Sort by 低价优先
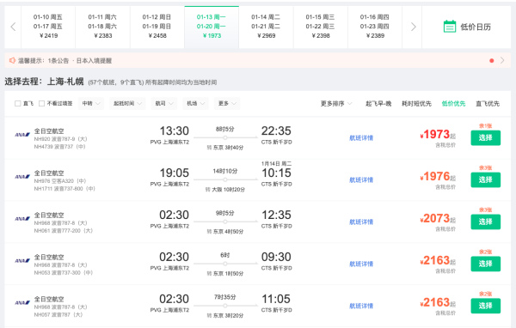The width and height of the screenshot is (516, 328). pos(453,104)
